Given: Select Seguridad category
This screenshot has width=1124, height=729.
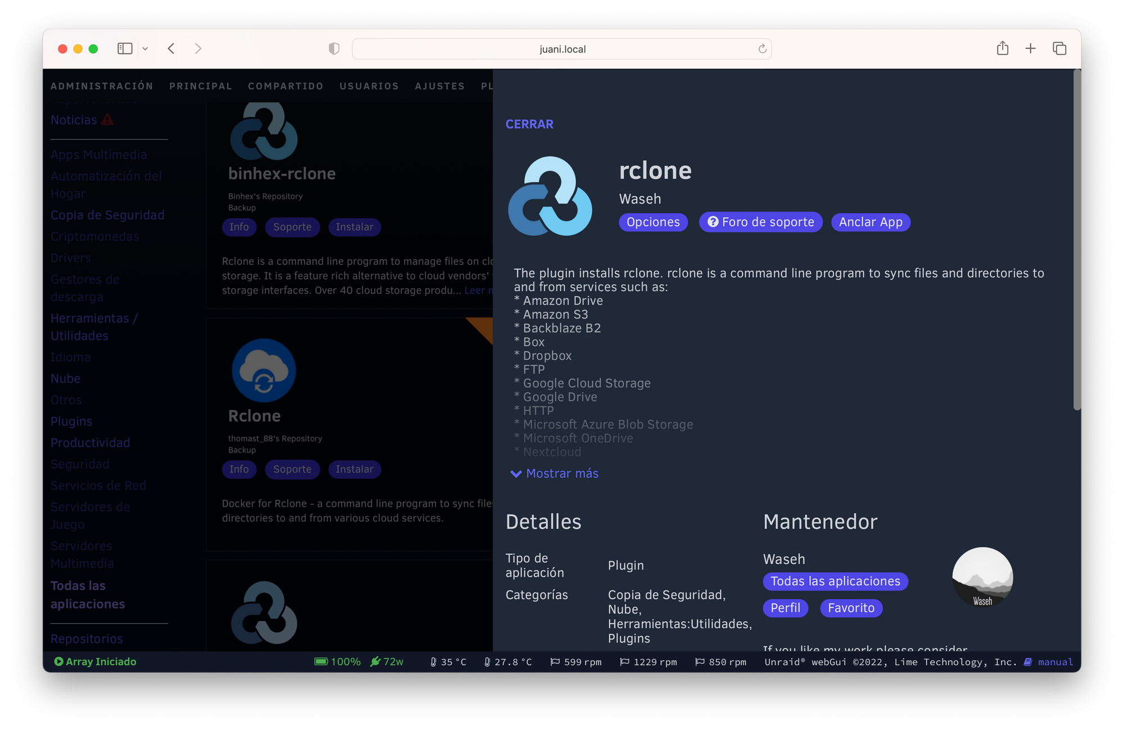Looking at the screenshot, I should tap(80, 464).
